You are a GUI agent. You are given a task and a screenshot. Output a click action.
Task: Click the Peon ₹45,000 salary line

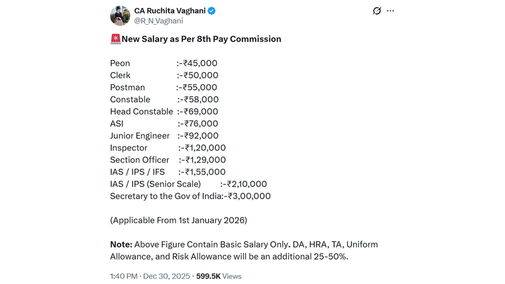(x=164, y=64)
